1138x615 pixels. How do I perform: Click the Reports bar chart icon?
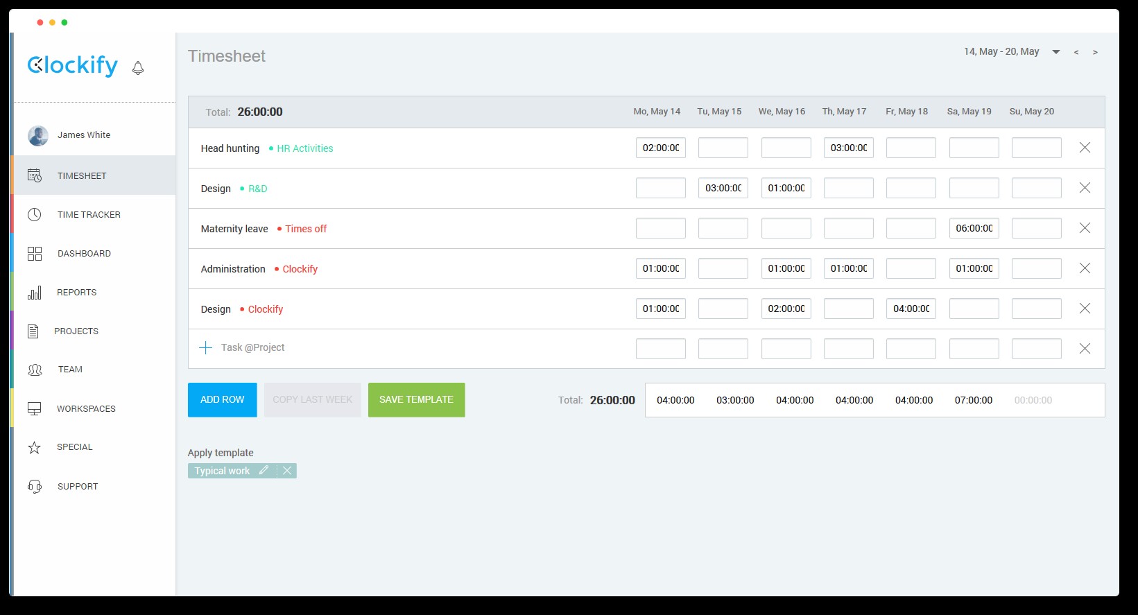pos(34,292)
